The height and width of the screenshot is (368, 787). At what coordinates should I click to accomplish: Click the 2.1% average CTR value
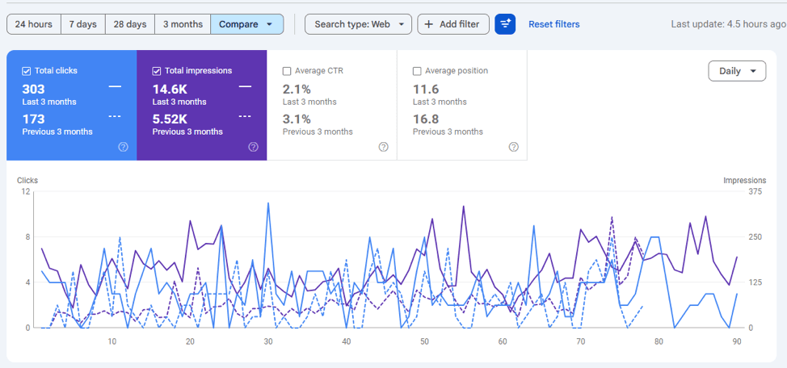(x=297, y=90)
